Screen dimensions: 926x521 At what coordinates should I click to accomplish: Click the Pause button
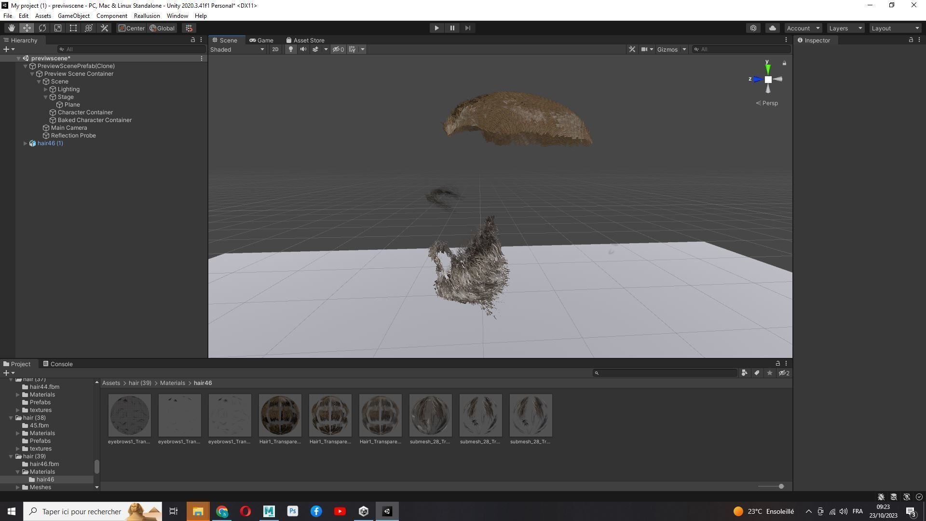coord(452,28)
